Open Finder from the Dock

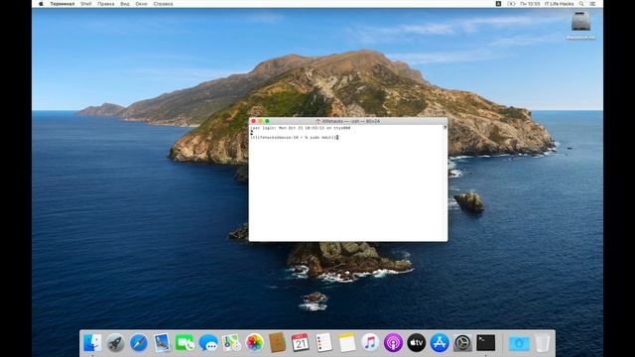click(92, 343)
